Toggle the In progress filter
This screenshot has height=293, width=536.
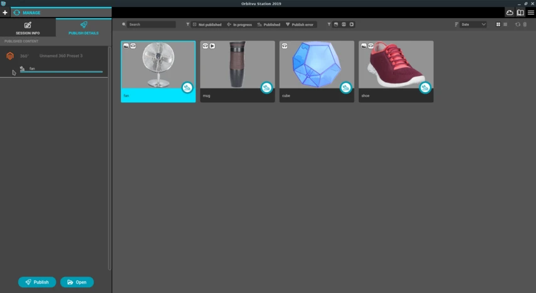pyautogui.click(x=239, y=24)
